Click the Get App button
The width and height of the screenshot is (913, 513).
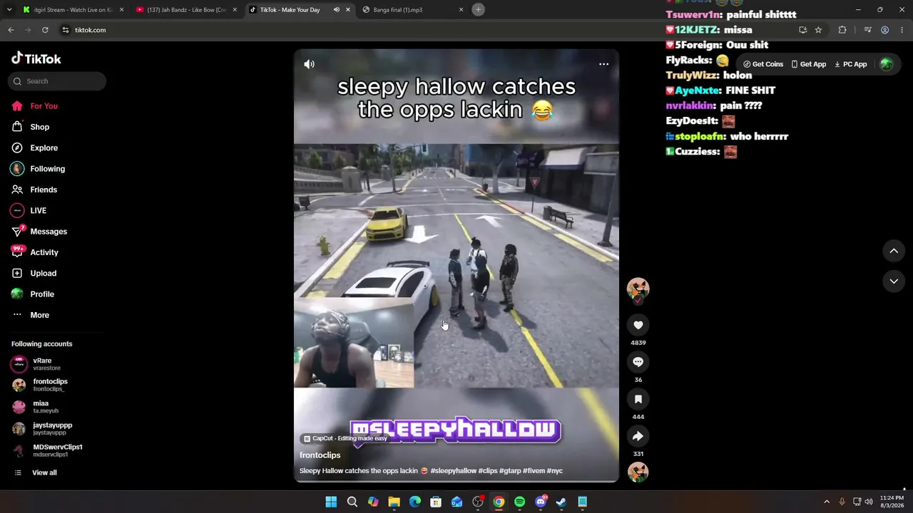point(809,64)
